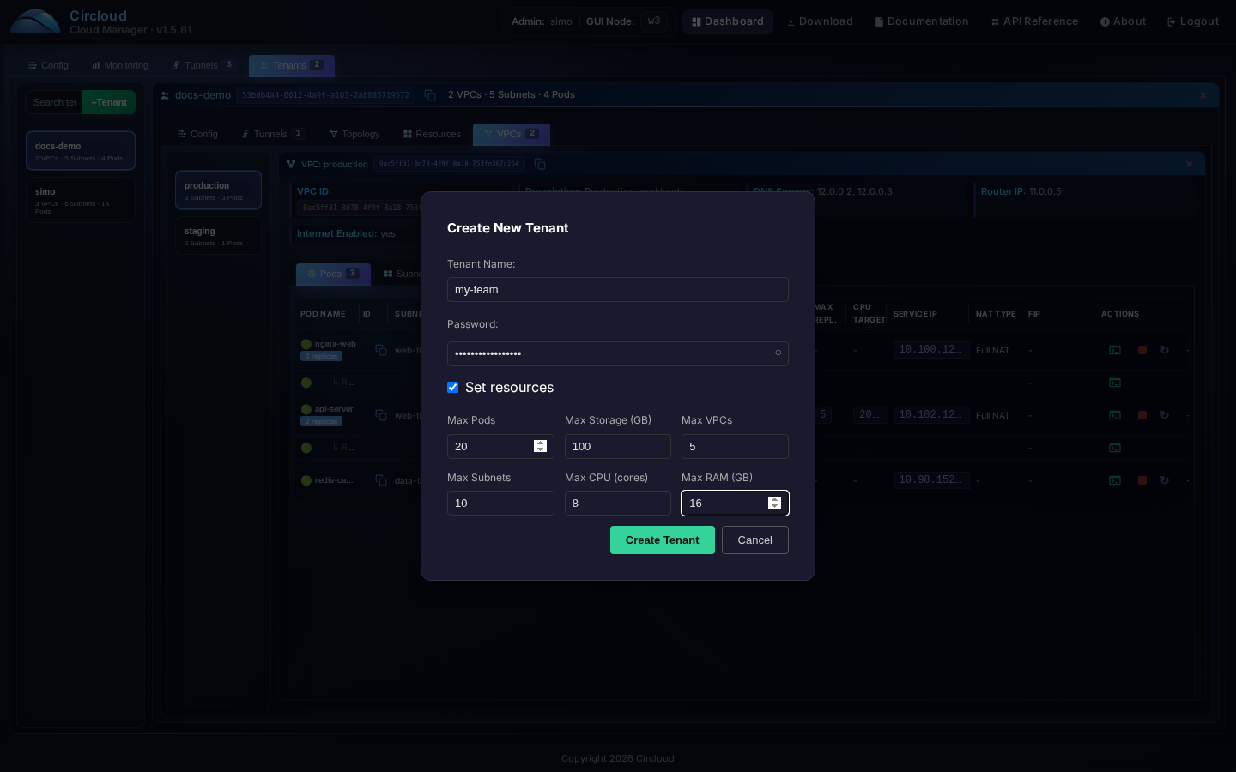Increment Max Pods with its stepper
1236x772 pixels.
pos(540,443)
